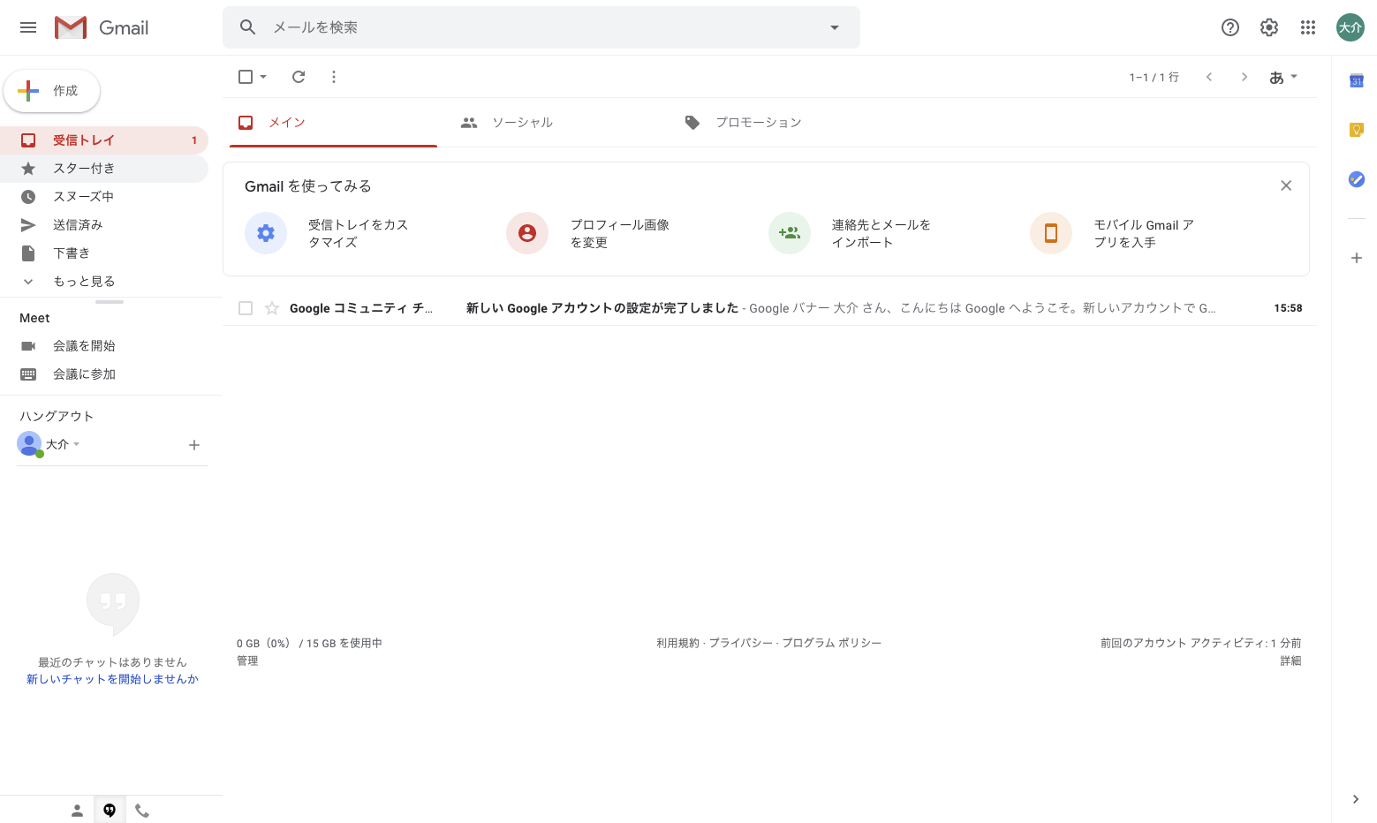Go to older messages arrow
Screen dimensions: 1377x823
[1245, 77]
